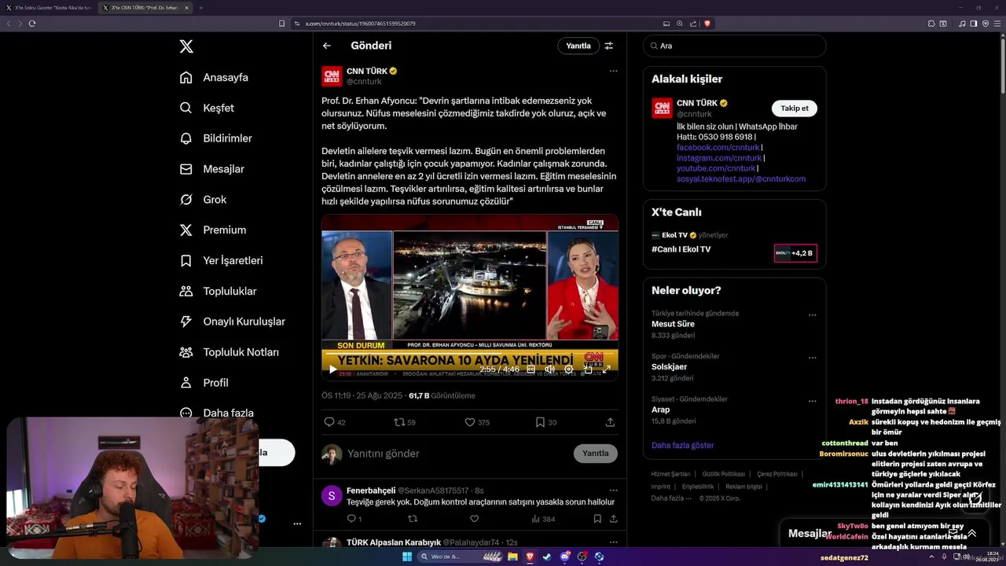
Task: Open CNN TÜRK avatar on the post
Action: coord(332,76)
